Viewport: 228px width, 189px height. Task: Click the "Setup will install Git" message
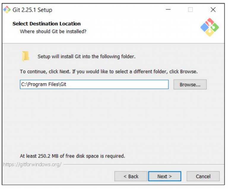coord(86,56)
